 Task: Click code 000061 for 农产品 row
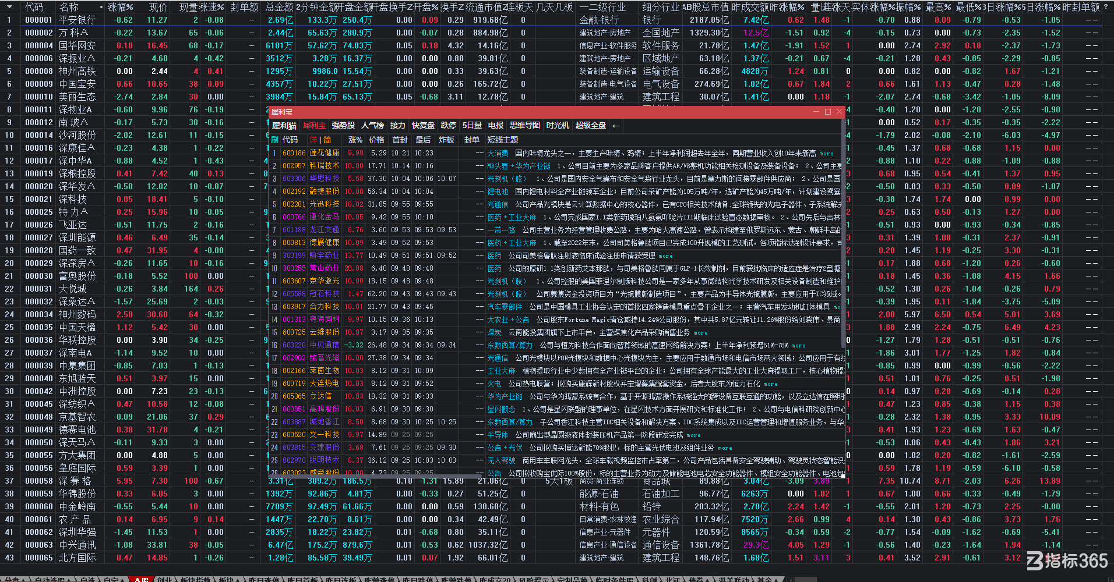click(x=38, y=519)
